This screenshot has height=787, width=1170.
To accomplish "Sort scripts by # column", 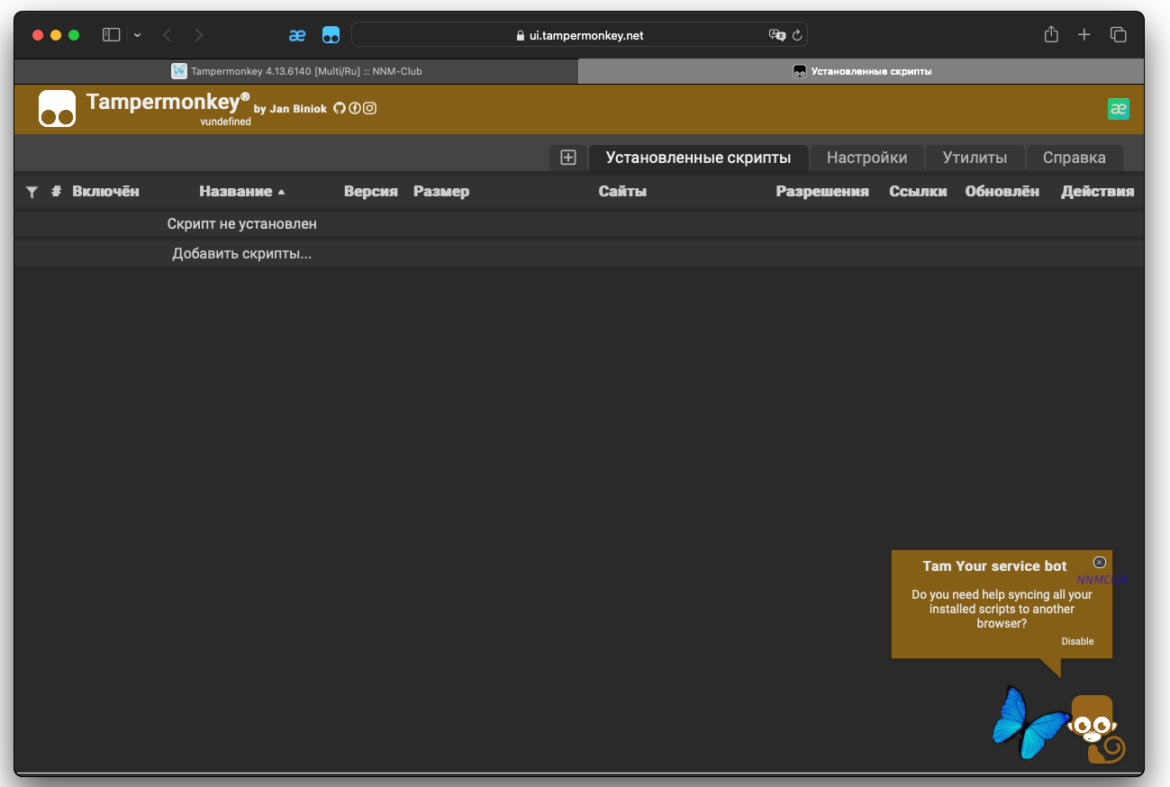I will [56, 191].
